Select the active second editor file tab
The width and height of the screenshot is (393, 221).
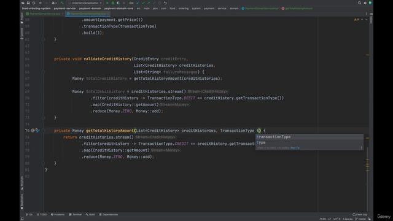88,14
